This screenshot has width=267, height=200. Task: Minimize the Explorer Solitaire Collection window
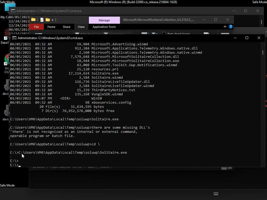click(204, 20)
